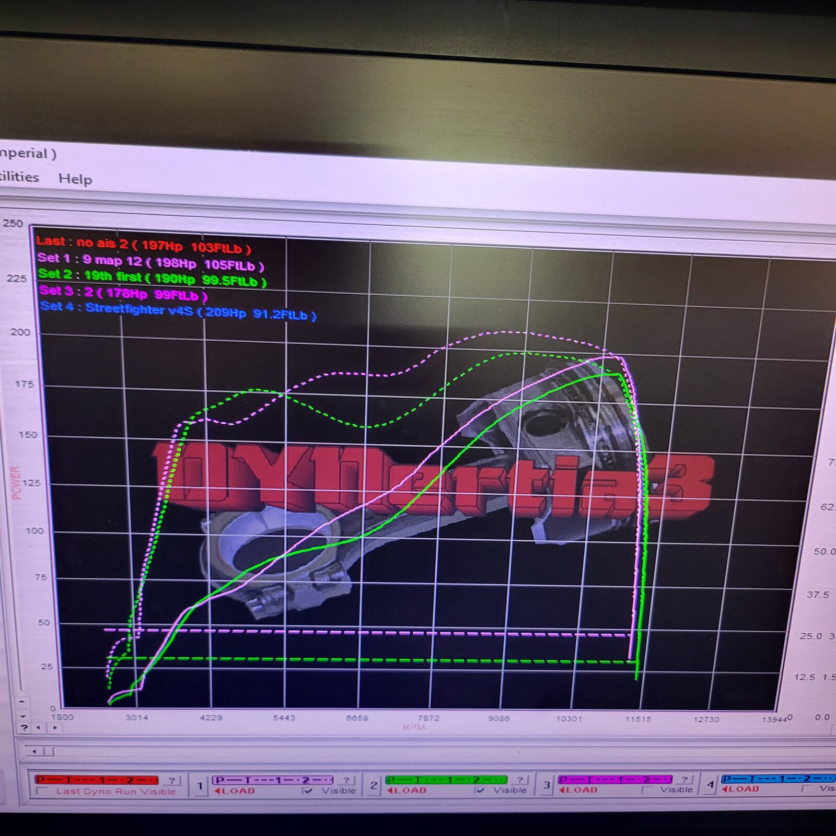Click the graph help question mark below the power axis
The height and width of the screenshot is (836, 836).
24,727
